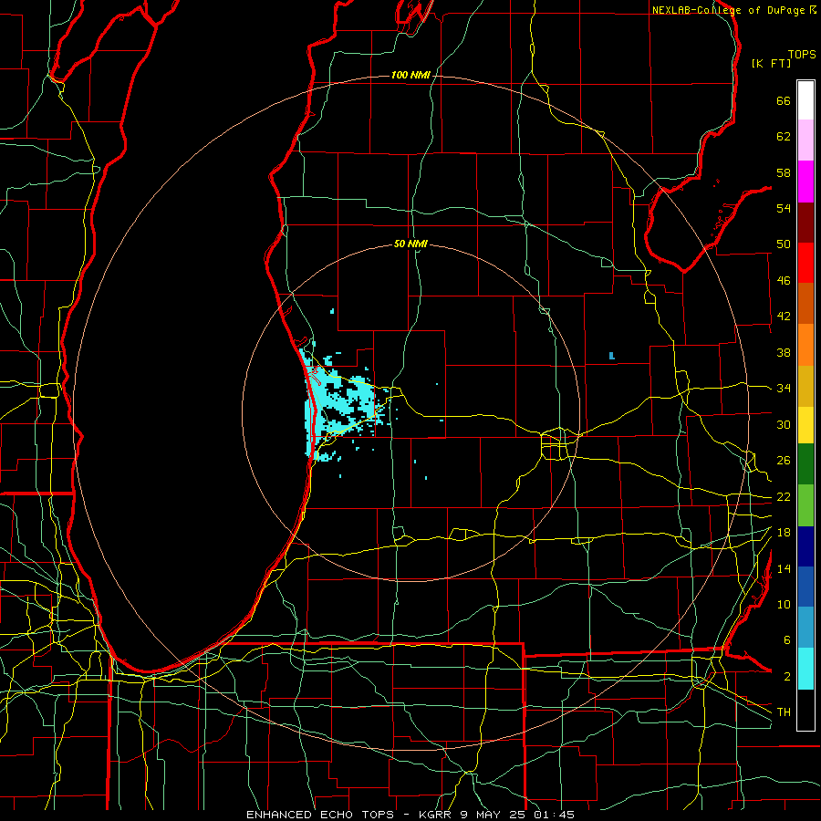Click the Enhanced Echo Tops KGRR caption

click(410, 815)
